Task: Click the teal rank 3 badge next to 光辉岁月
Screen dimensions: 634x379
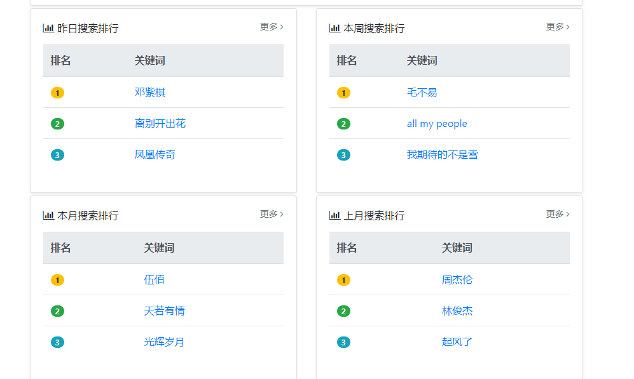Action: click(57, 342)
